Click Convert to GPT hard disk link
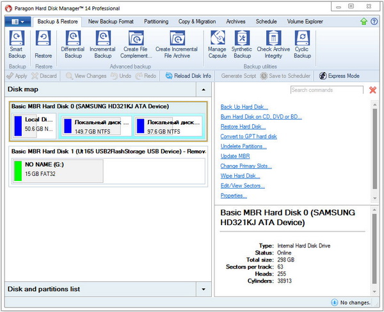Image resolution: width=384 pixels, height=312 pixels. 248,136
